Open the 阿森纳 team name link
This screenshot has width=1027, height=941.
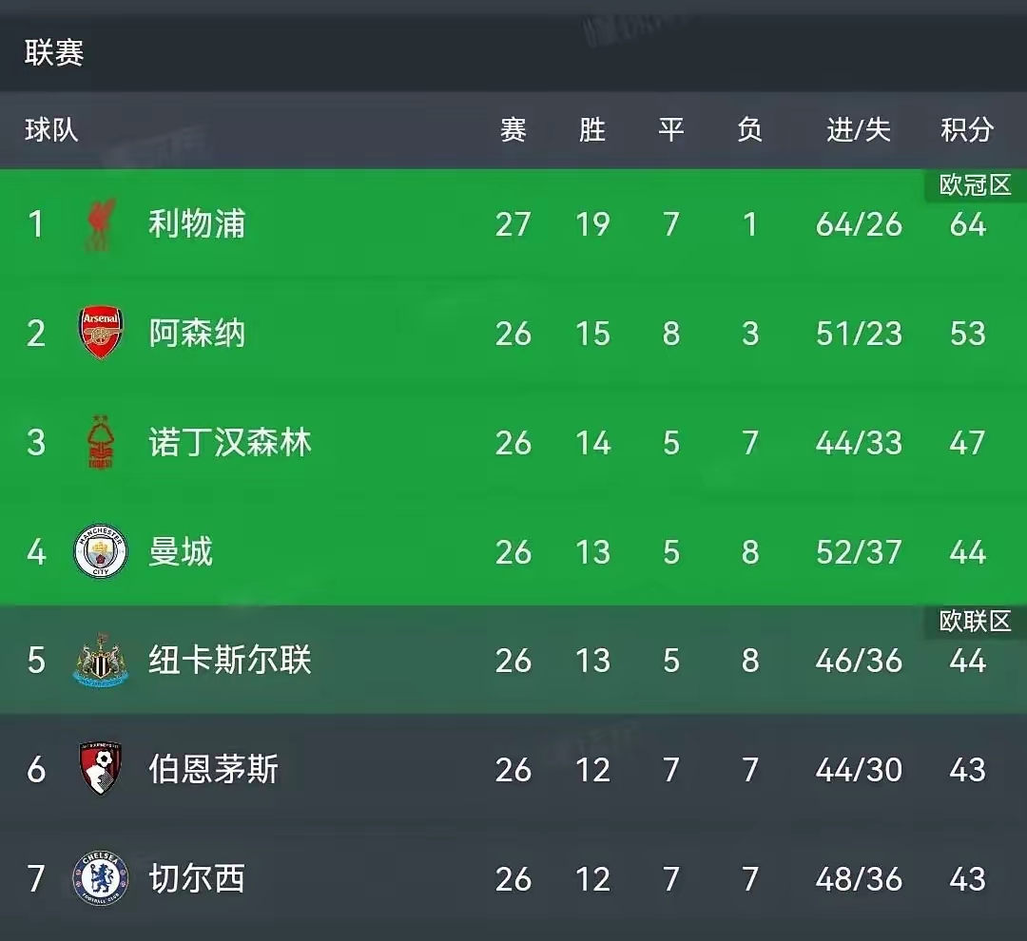point(197,334)
